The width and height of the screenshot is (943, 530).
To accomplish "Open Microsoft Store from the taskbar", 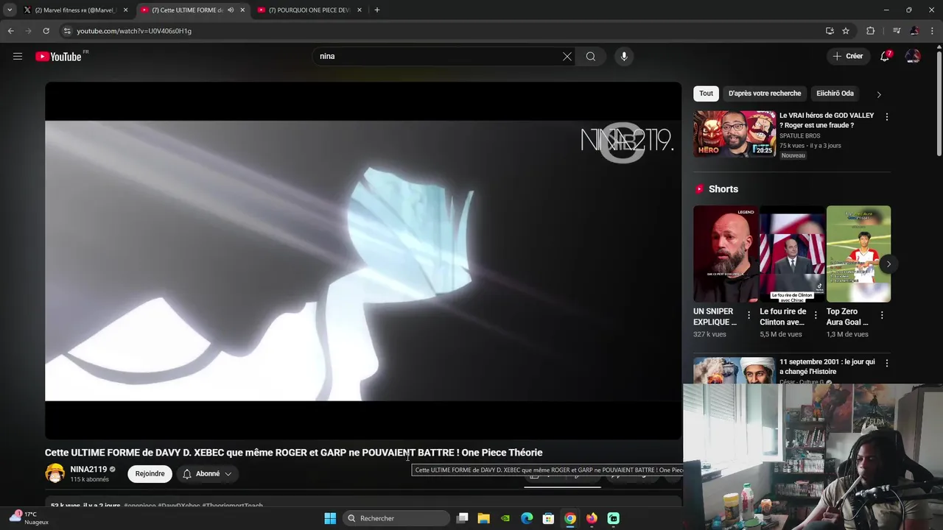I will (548, 518).
